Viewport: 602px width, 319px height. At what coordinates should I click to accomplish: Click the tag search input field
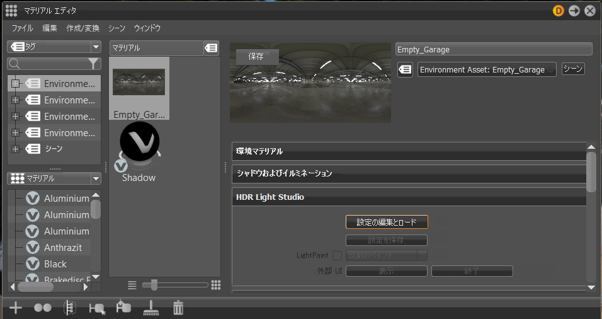(x=54, y=64)
